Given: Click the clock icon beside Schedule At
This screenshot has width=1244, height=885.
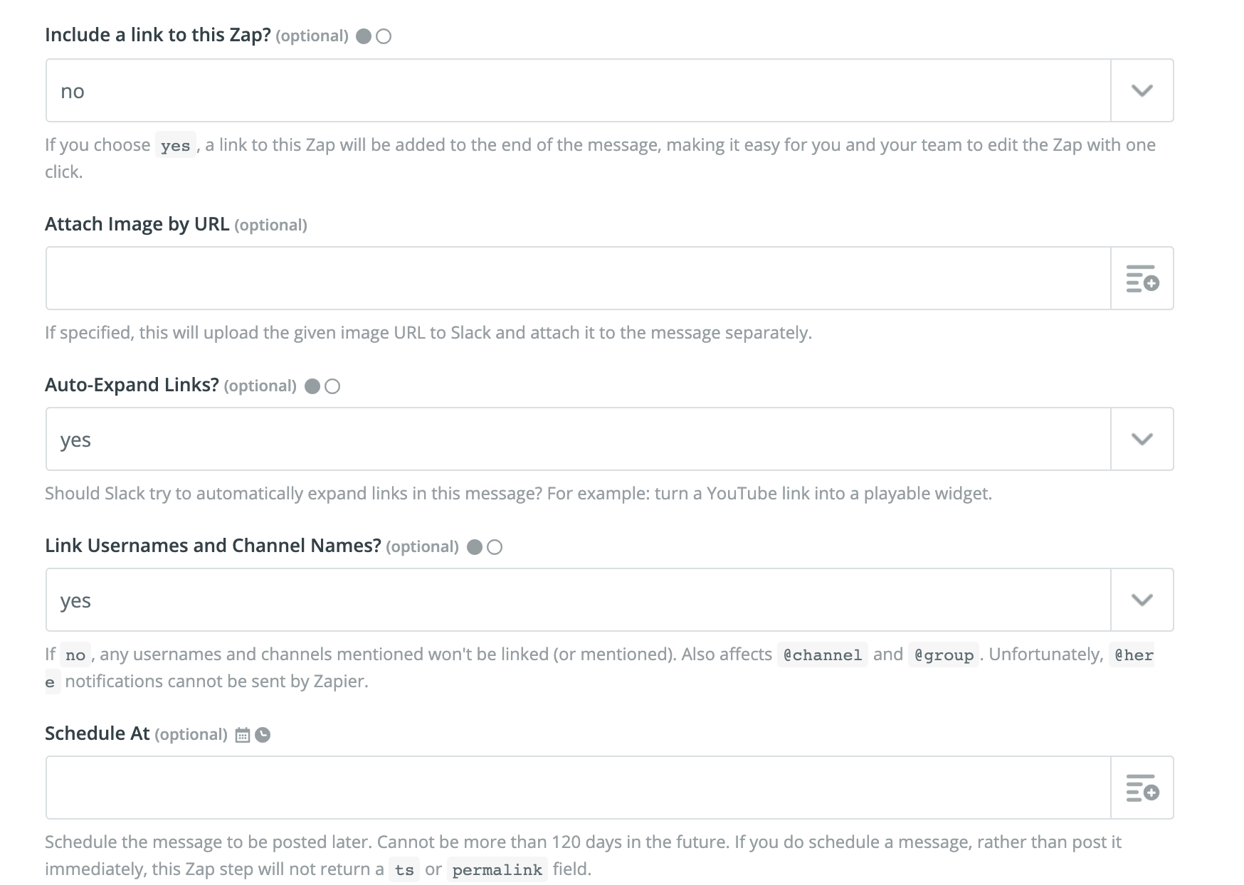Looking at the screenshot, I should pyautogui.click(x=263, y=735).
